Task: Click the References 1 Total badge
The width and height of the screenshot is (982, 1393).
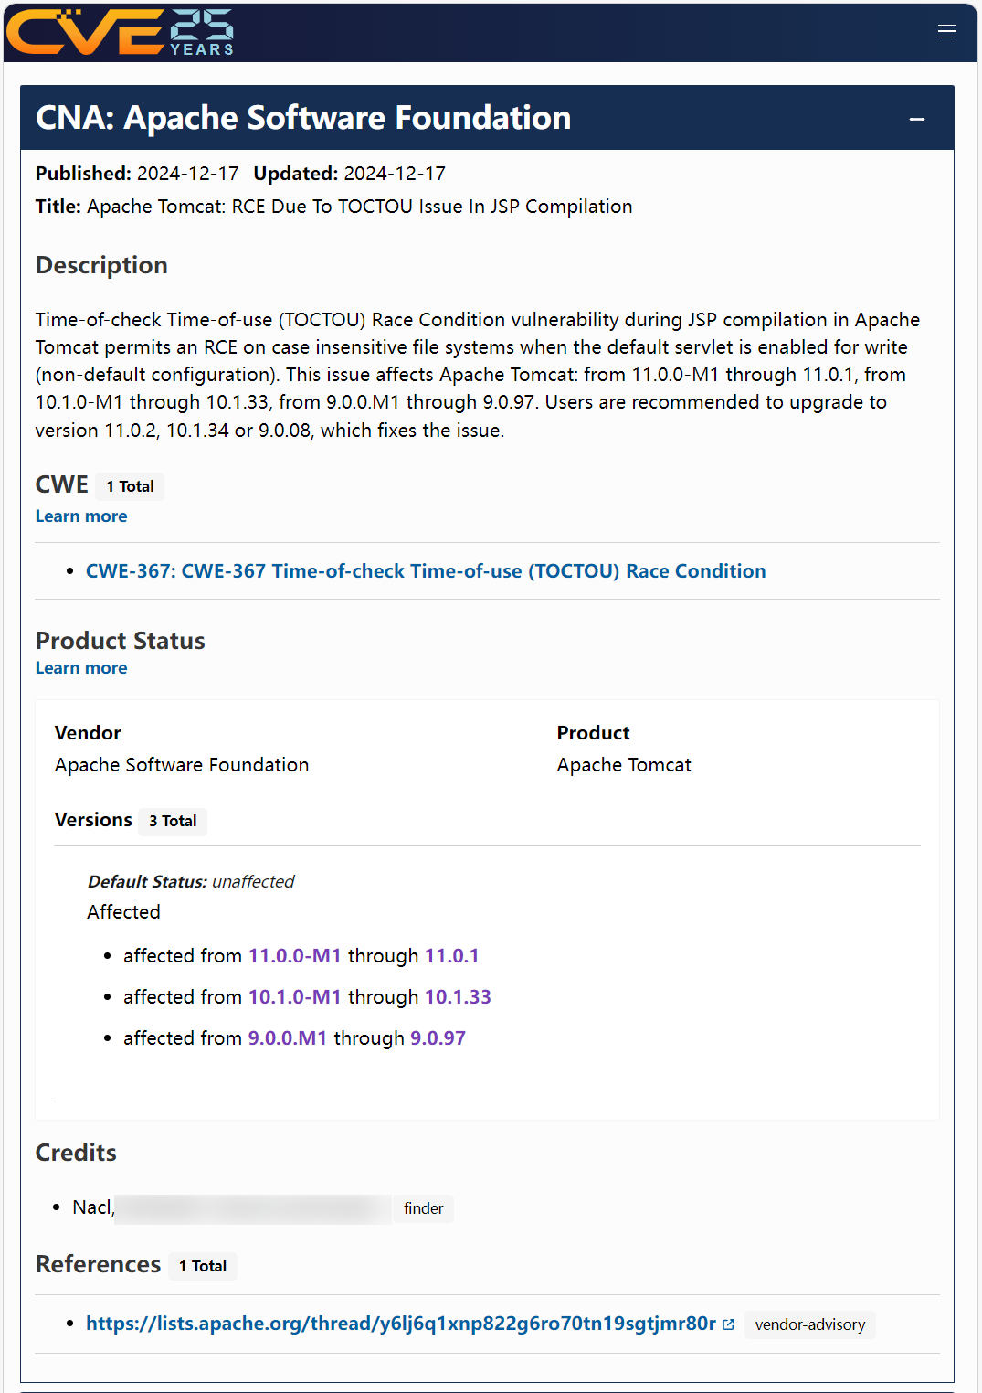Action: coord(202,1266)
